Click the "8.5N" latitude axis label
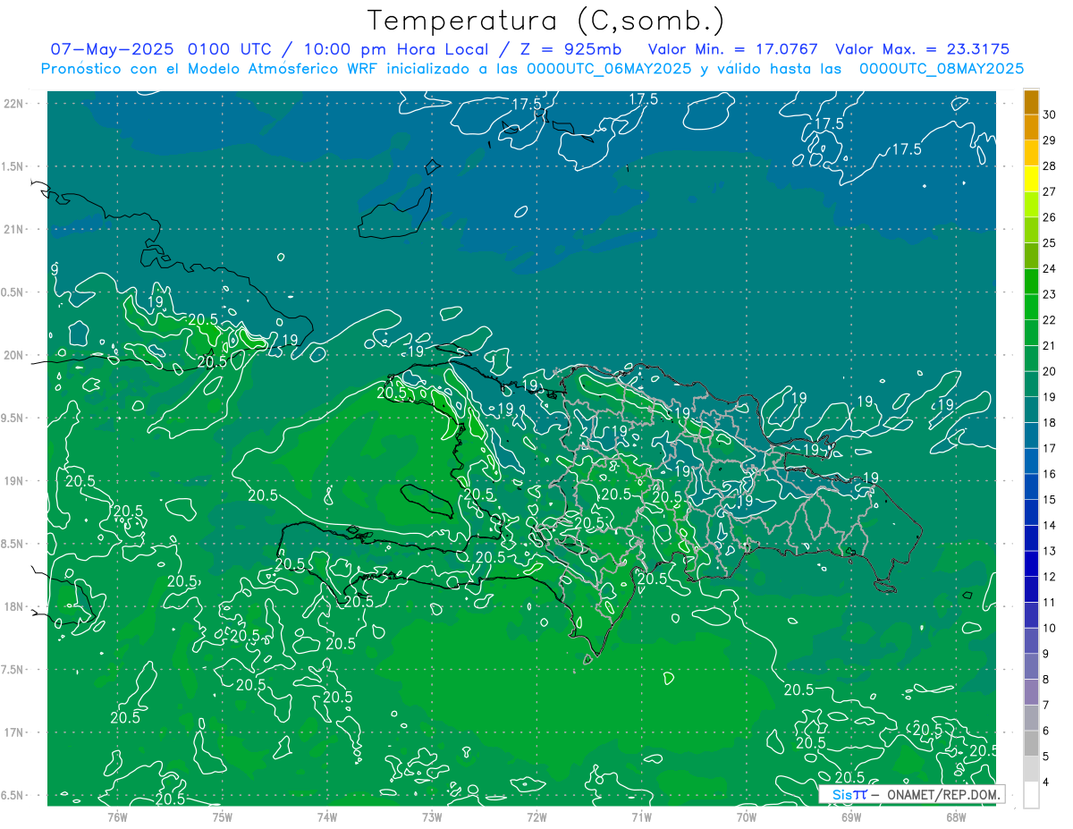Viewport: 1073px width, 829px height. (x=13, y=544)
